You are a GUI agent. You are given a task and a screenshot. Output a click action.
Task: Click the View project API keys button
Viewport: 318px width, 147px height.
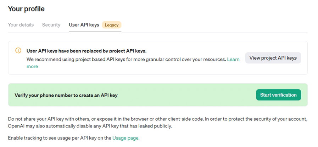point(273,58)
